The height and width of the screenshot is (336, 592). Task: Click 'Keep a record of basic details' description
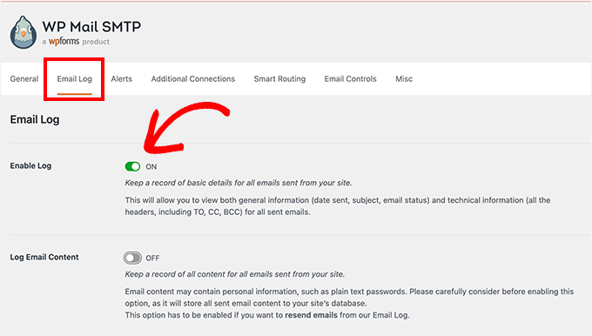pyautogui.click(x=239, y=183)
